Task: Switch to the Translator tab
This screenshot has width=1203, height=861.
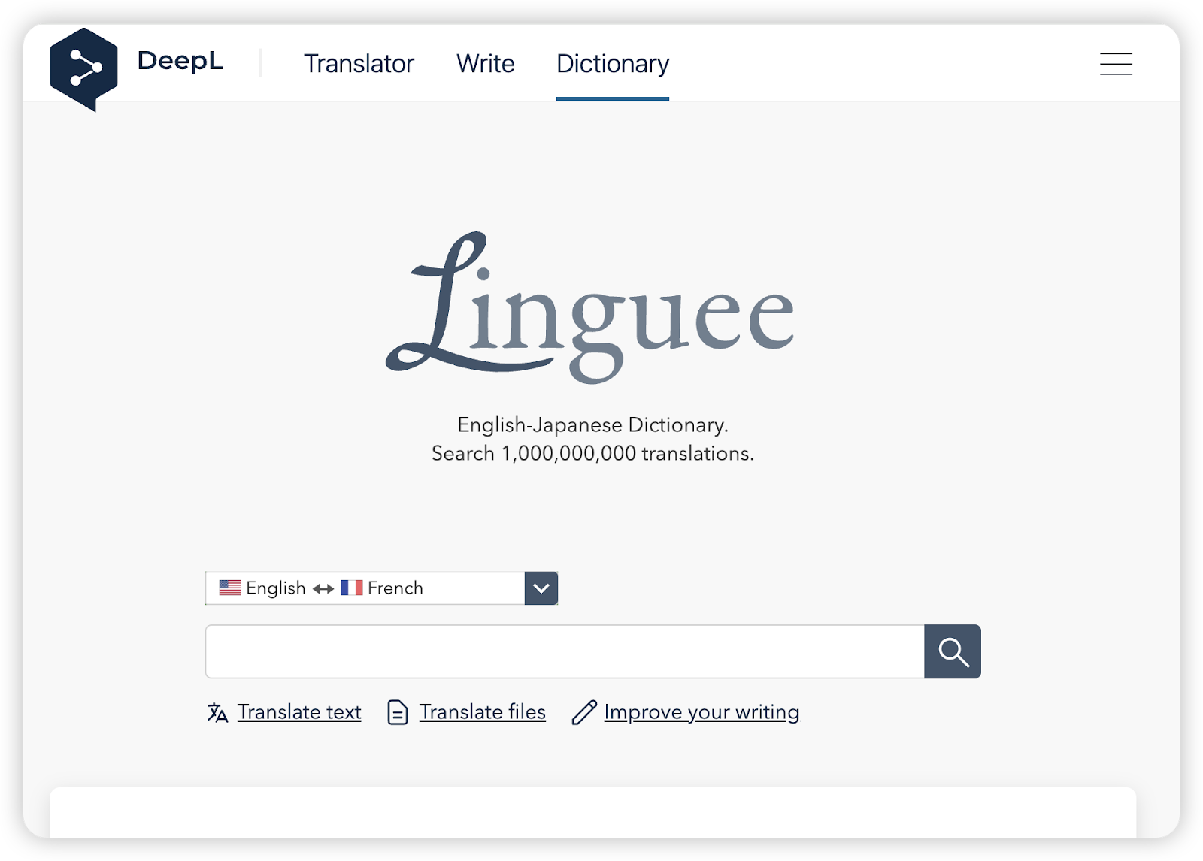Action: click(359, 64)
